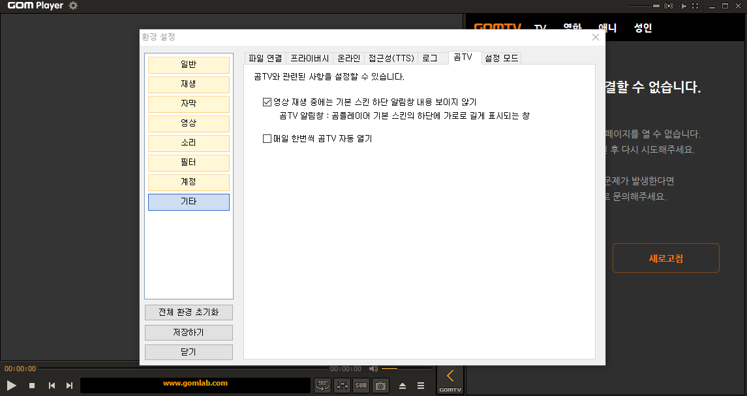Image resolution: width=747 pixels, height=396 pixels.
Task: Click the 새로고침 refresh button
Action: click(x=665, y=258)
